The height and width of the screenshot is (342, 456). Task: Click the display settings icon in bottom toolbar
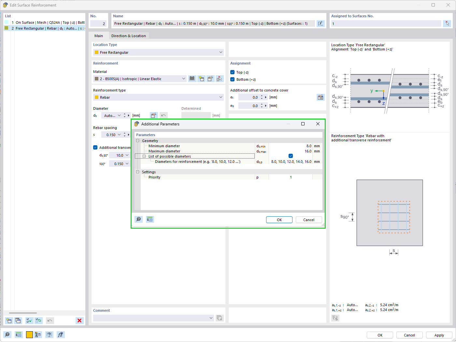pos(49,335)
